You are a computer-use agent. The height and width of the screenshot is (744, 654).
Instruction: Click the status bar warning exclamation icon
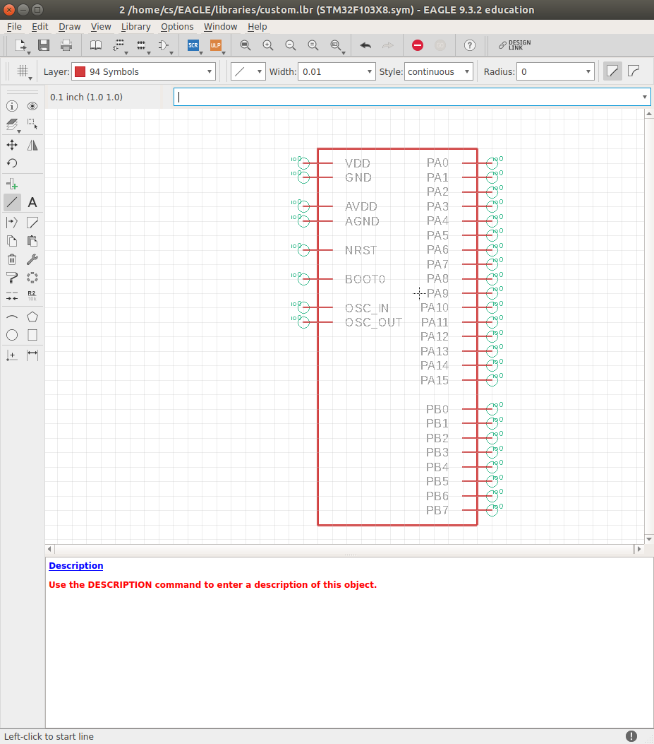631,736
